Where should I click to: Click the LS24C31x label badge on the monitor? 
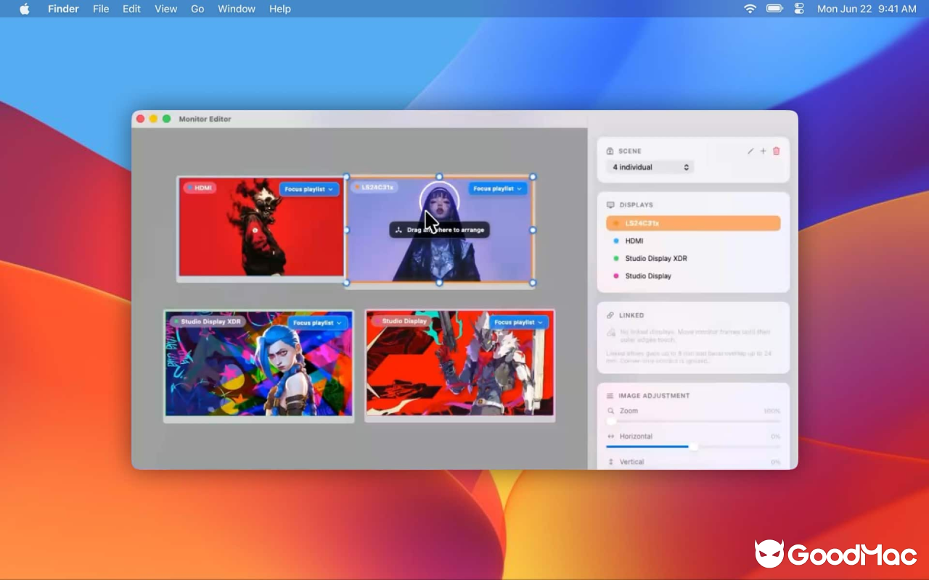[375, 188]
